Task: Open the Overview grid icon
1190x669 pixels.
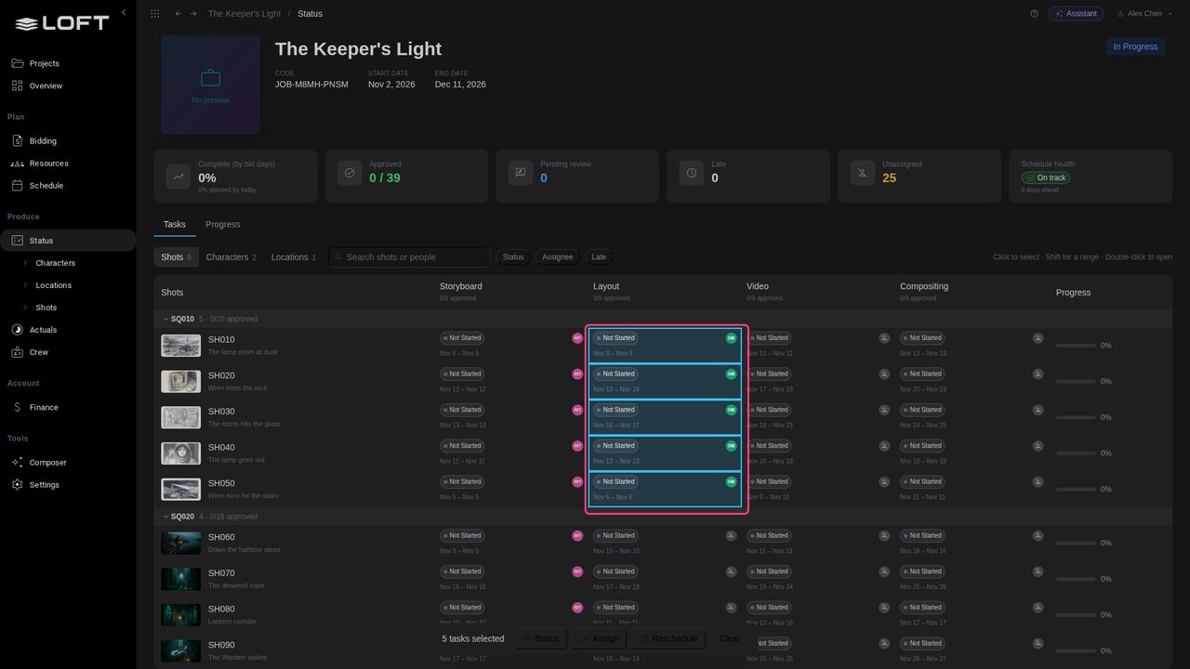Action: tap(17, 85)
